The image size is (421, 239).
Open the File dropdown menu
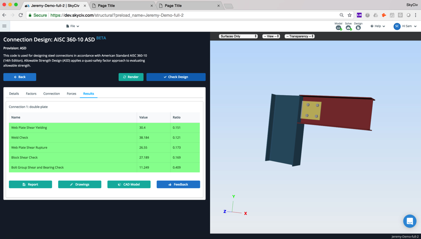tap(73, 26)
